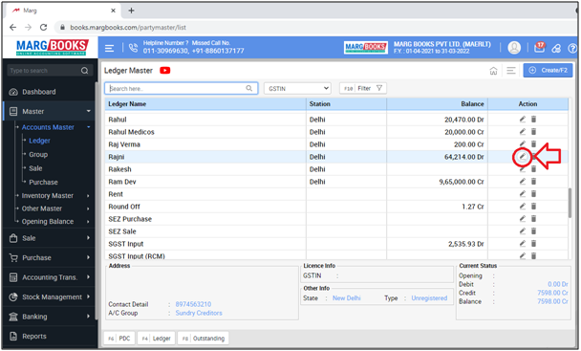Viewport: 581px width, 351px height.
Task: Delete the SEZ Sale ledger
Action: click(x=533, y=231)
